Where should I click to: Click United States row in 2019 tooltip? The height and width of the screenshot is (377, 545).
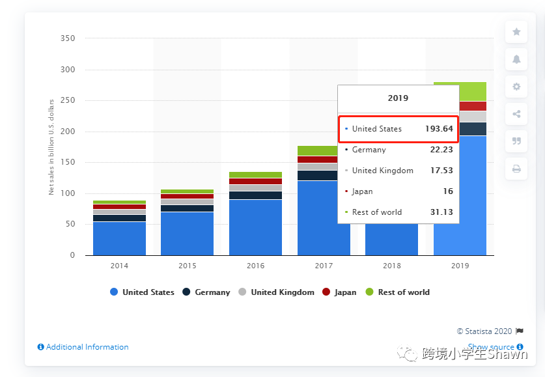point(398,129)
